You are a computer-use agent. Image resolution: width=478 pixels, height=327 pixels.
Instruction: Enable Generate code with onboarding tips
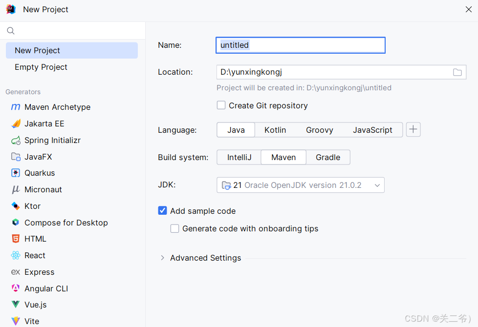tap(174, 228)
